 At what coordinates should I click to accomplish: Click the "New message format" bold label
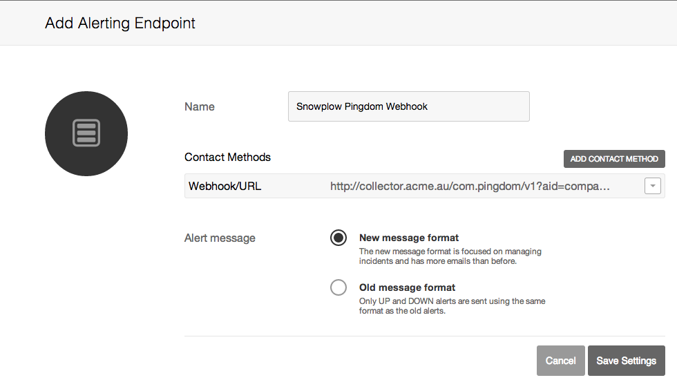(x=409, y=238)
